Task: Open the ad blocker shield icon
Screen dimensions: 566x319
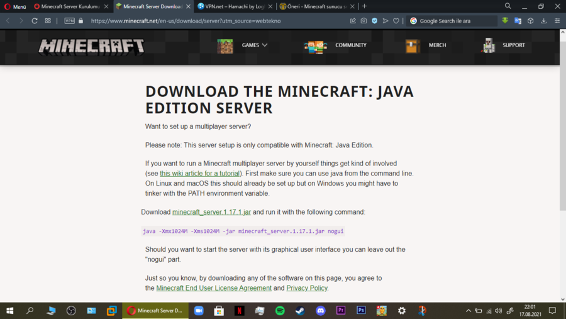Action: coord(375,21)
